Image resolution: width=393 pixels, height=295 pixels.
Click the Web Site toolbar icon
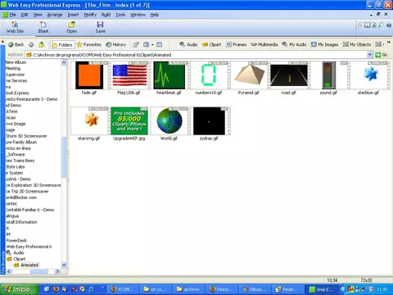tap(15, 27)
